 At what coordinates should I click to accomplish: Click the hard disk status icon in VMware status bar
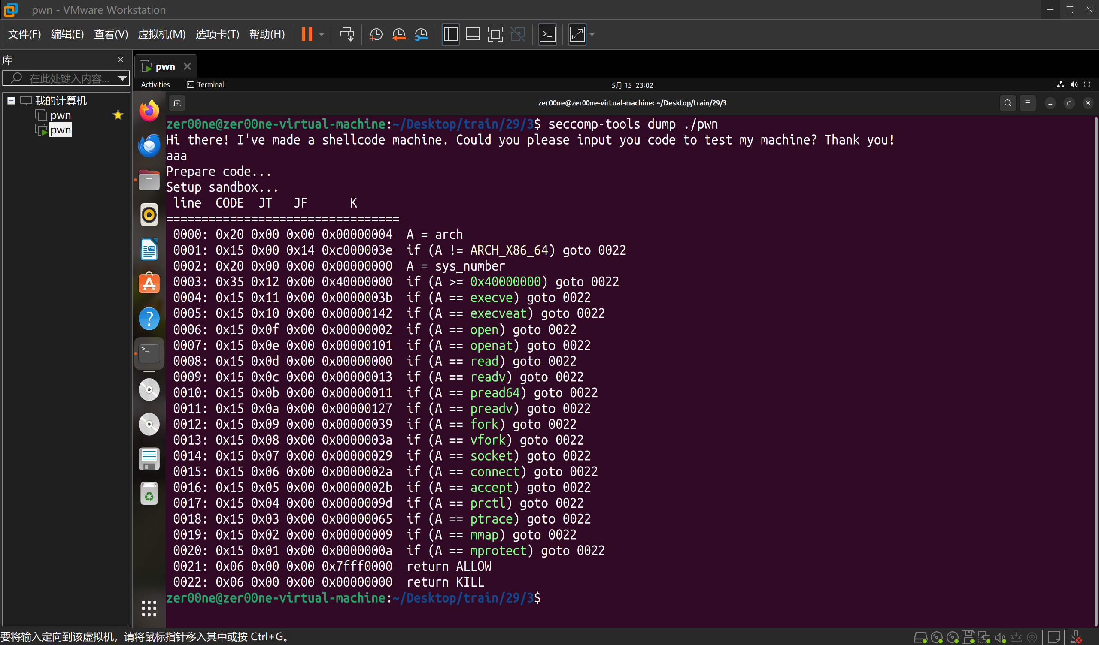click(920, 638)
